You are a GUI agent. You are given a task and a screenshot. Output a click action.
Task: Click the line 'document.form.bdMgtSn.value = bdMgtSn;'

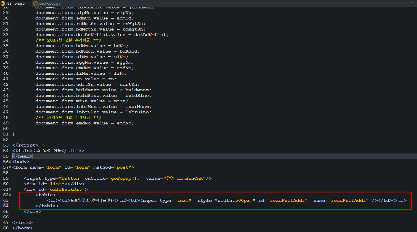click(x=90, y=29)
